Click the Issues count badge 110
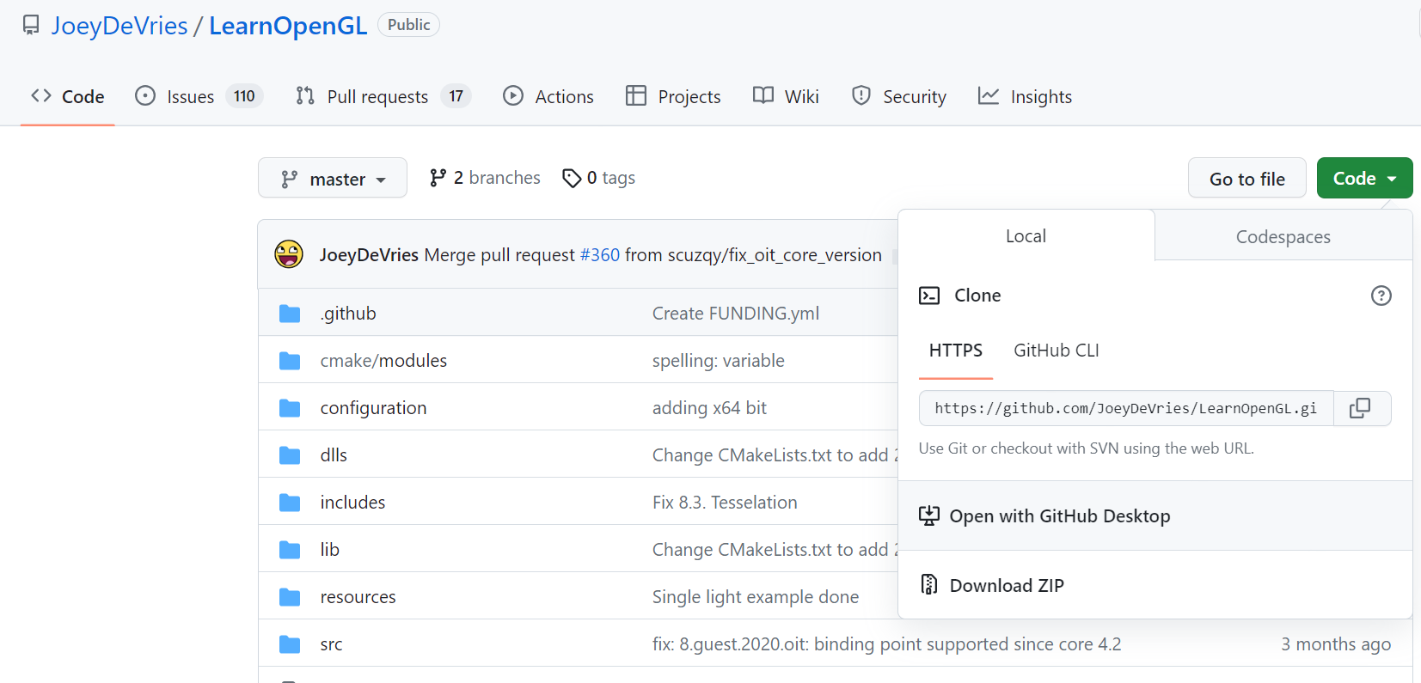 244,96
